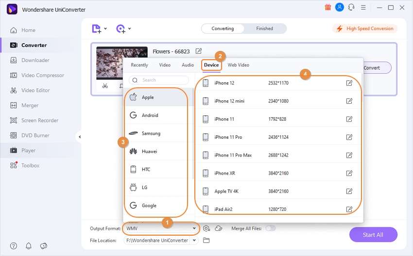Click the Start All button
Viewport: 413px width, 256px height.
point(373,235)
